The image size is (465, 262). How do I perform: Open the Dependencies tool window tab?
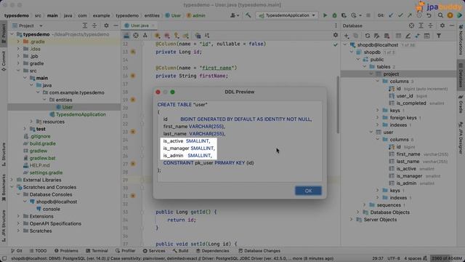coord(212,250)
